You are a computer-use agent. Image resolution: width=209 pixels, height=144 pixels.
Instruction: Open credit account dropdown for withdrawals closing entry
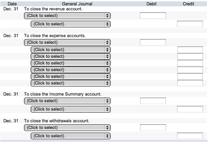[70, 136]
